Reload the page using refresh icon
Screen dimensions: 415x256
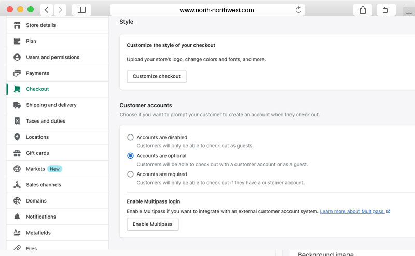(298, 10)
